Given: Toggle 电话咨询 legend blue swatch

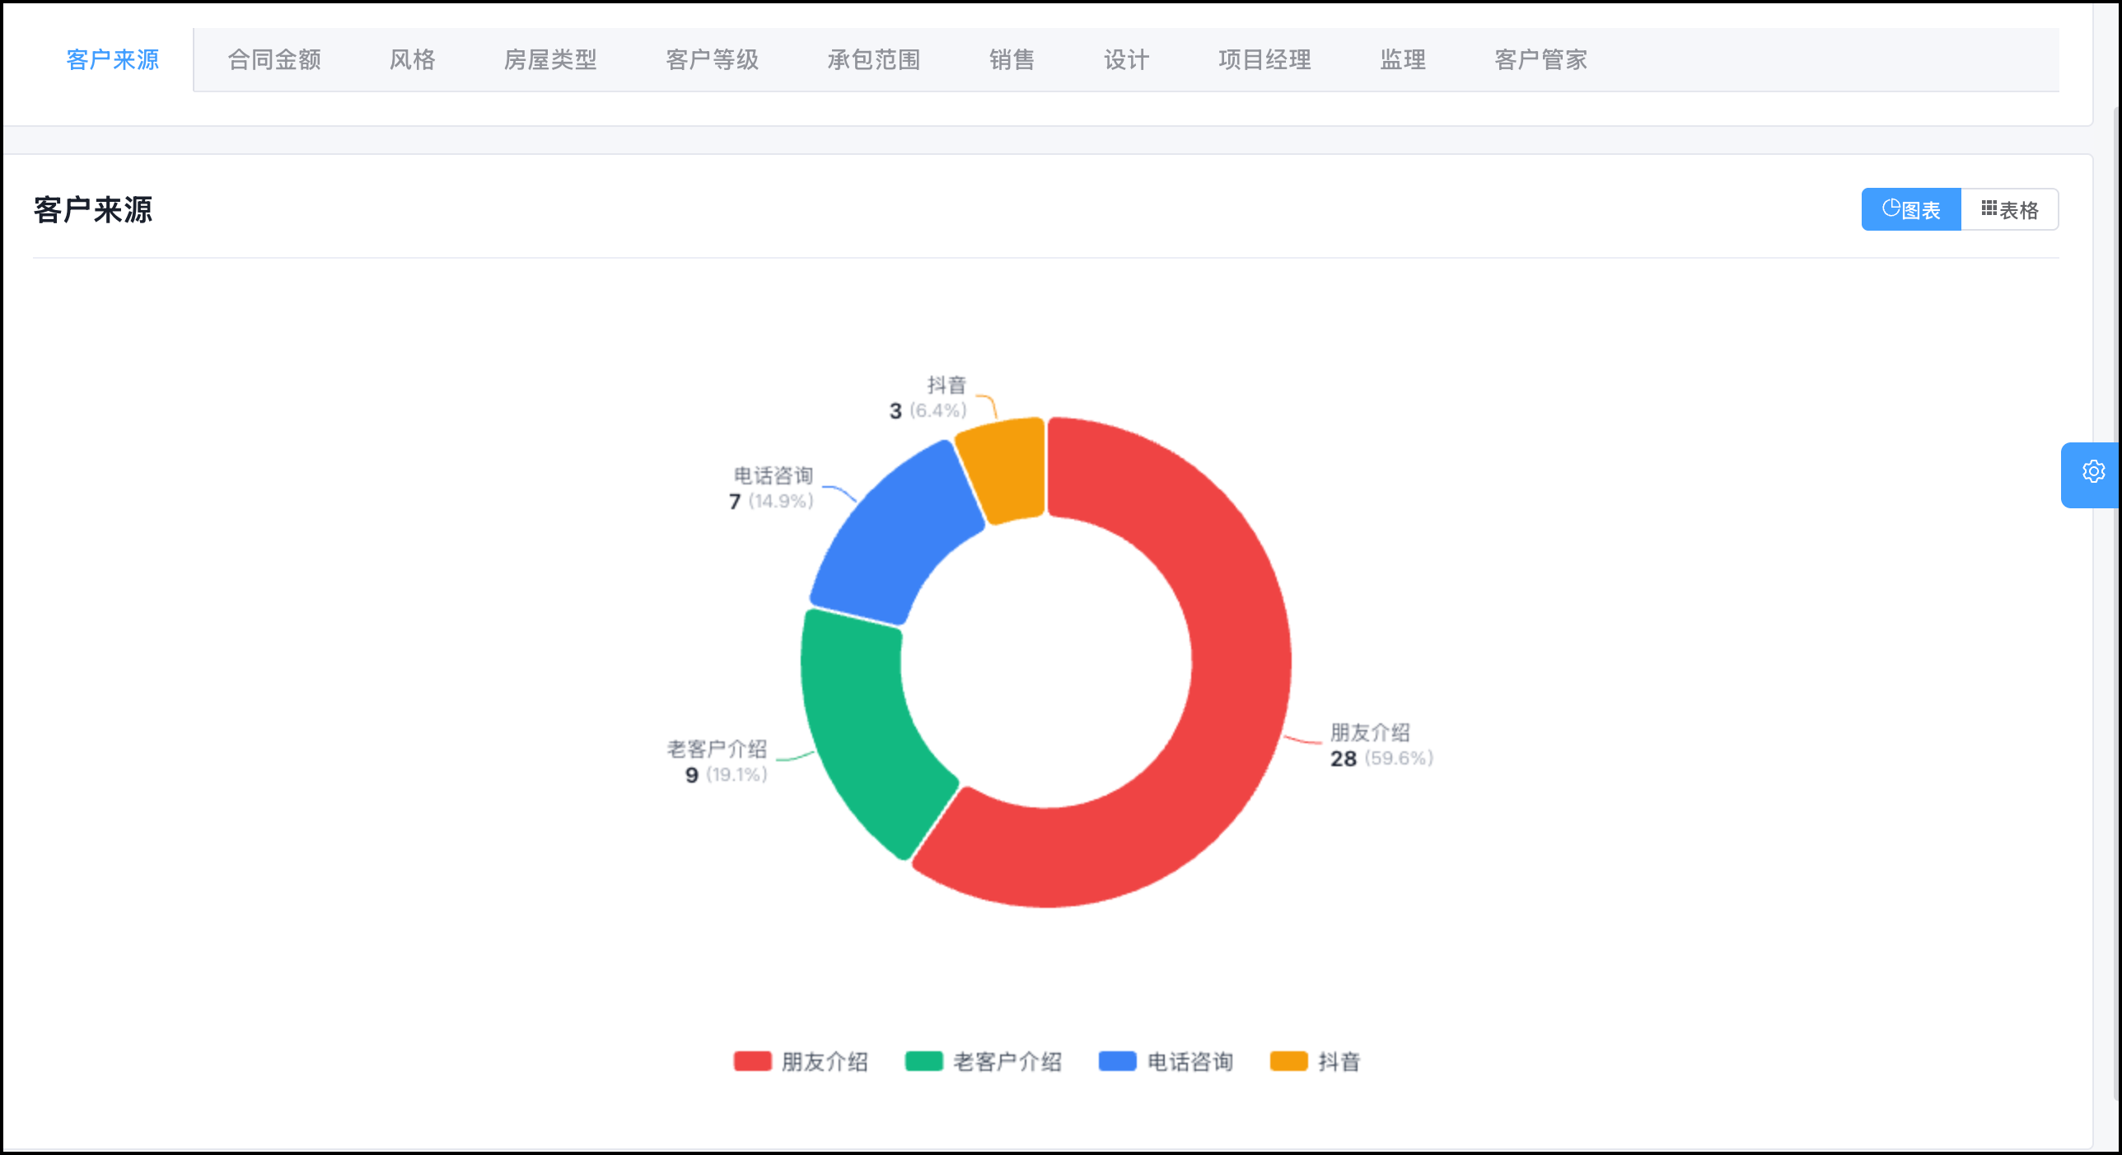Looking at the screenshot, I should (1117, 1061).
